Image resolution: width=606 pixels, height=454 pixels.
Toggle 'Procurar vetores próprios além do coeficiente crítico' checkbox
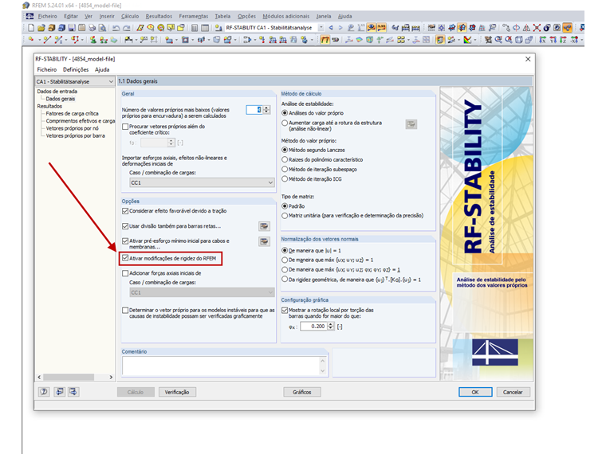pos(125,127)
